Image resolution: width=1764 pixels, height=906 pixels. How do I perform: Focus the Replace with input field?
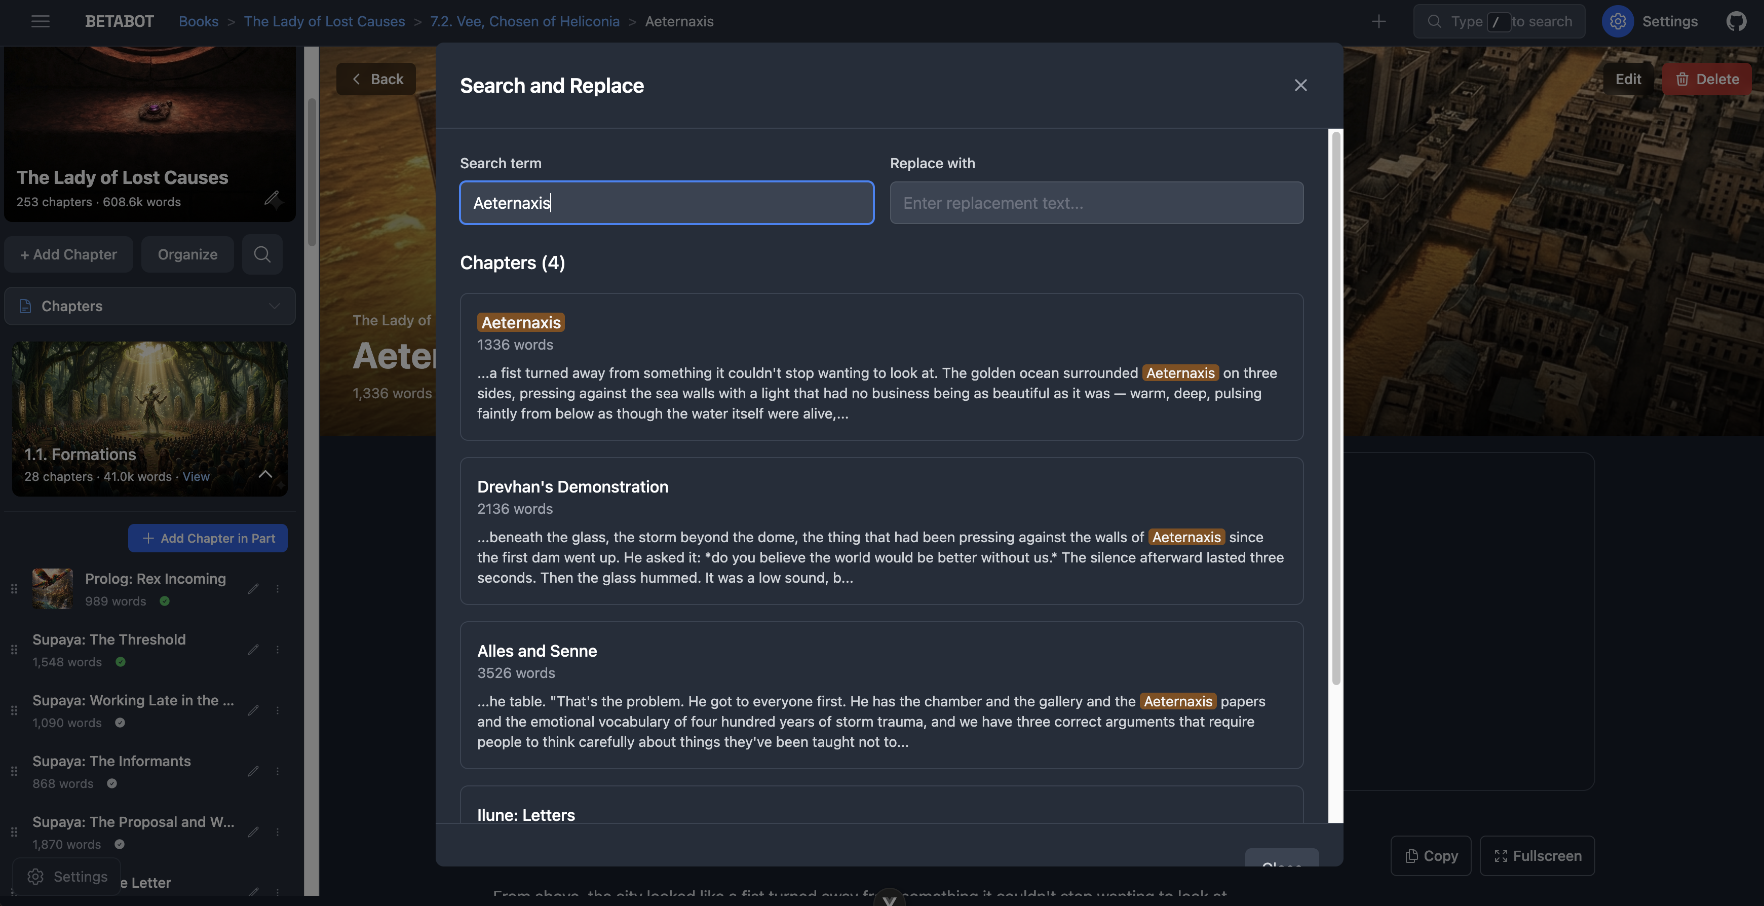pyautogui.click(x=1096, y=203)
